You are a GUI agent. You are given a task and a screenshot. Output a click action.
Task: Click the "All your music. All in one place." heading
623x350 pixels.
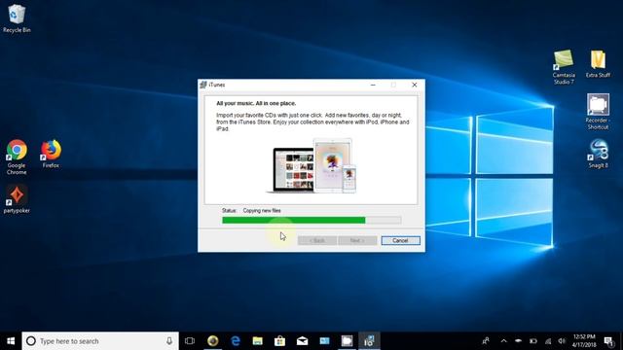coord(256,103)
